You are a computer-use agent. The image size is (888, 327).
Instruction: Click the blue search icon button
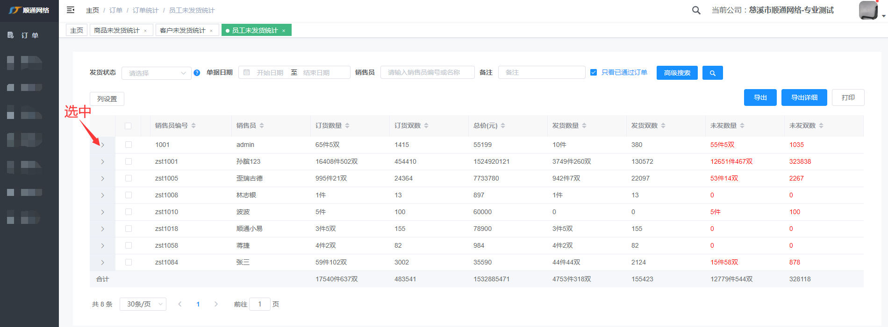(x=713, y=73)
